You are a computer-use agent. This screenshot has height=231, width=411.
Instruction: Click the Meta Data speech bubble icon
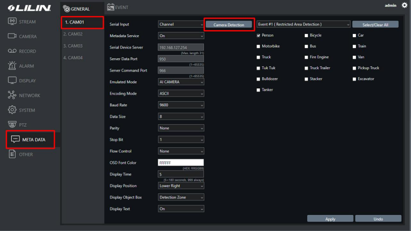click(x=15, y=139)
